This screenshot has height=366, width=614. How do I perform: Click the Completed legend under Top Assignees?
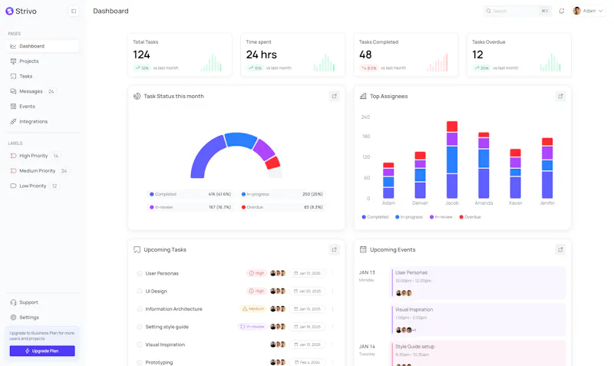(375, 217)
